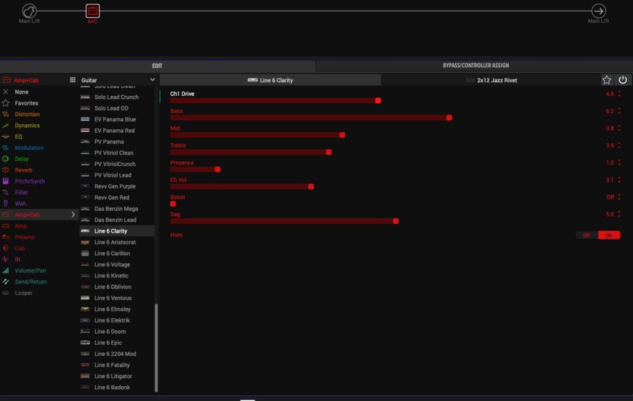Image resolution: width=633 pixels, height=401 pixels.
Task: Choose the Distortion effect category
Action: point(27,114)
